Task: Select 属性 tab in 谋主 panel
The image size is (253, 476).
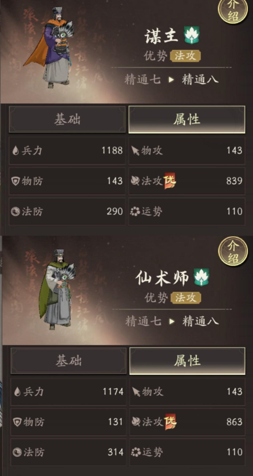Action: (x=187, y=119)
